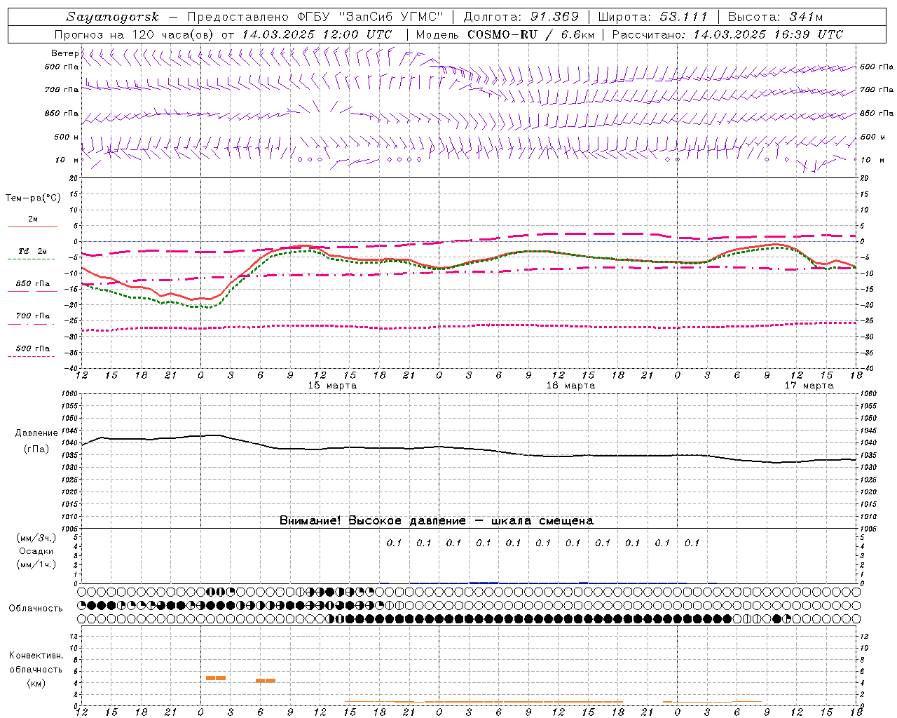
Task: Click the 'Прогноз на 120 часа(ов)' forecast text
Action: click(x=135, y=34)
